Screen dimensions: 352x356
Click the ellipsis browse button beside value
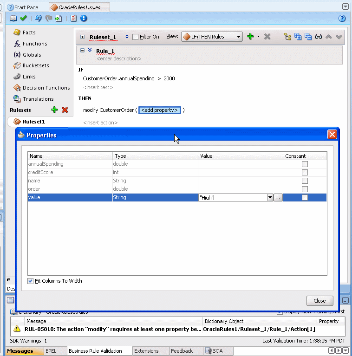pos(278,198)
